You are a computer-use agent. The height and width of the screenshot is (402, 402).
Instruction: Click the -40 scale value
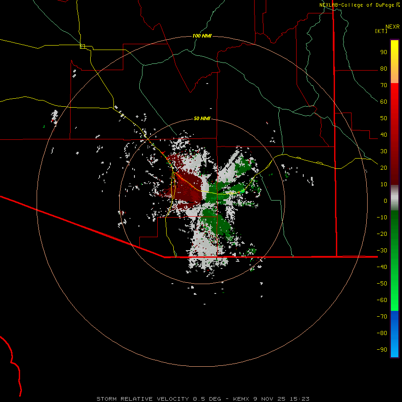pos(382,267)
